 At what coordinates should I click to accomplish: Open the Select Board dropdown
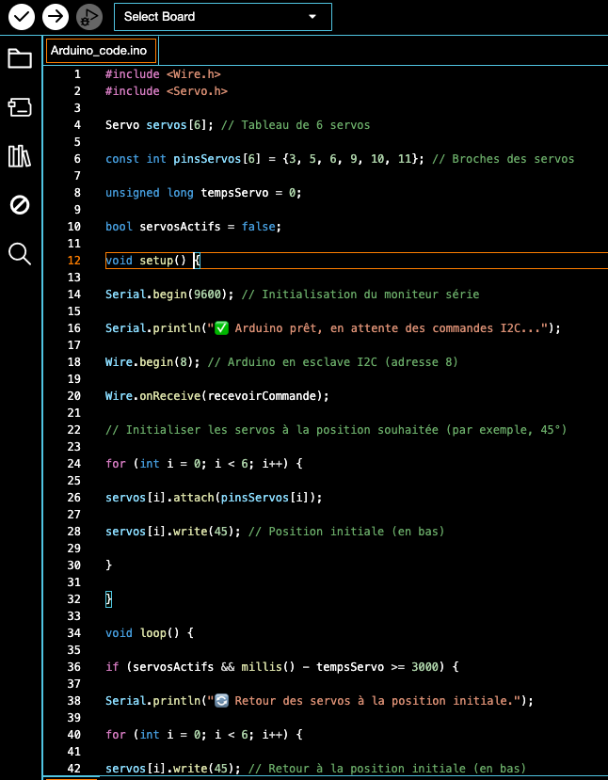coord(207,16)
